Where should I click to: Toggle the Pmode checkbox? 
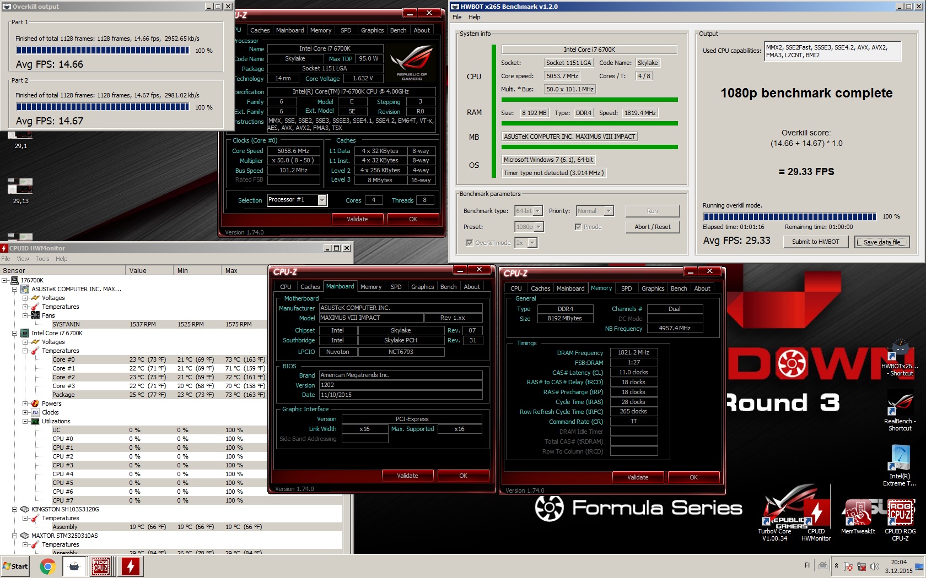click(578, 227)
